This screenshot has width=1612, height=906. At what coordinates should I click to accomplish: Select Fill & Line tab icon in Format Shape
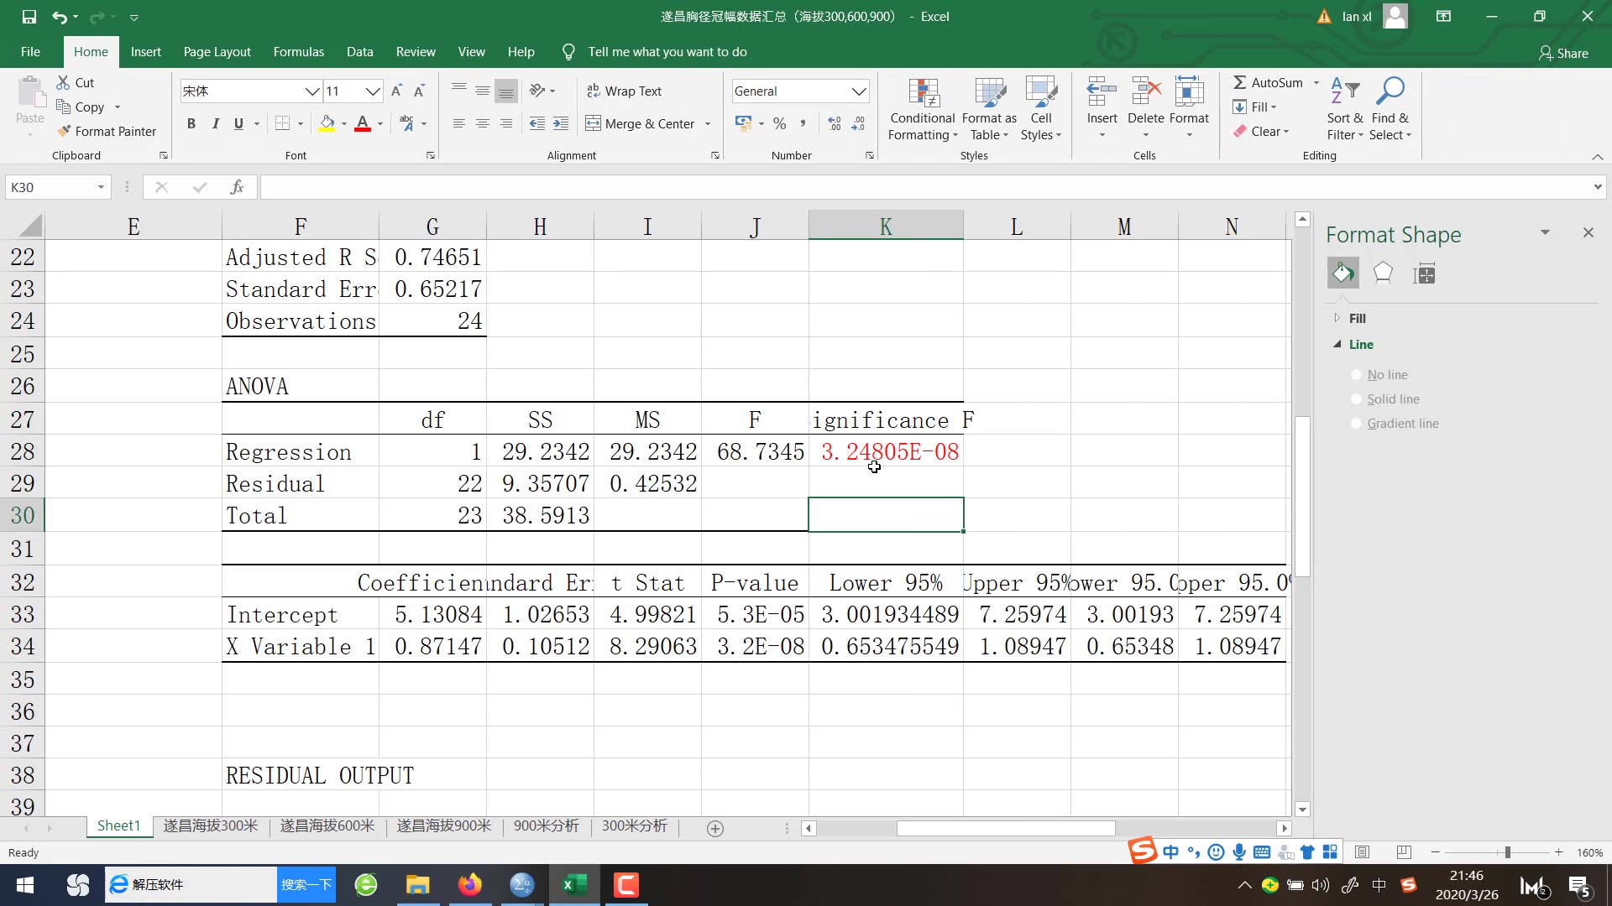tap(1342, 273)
